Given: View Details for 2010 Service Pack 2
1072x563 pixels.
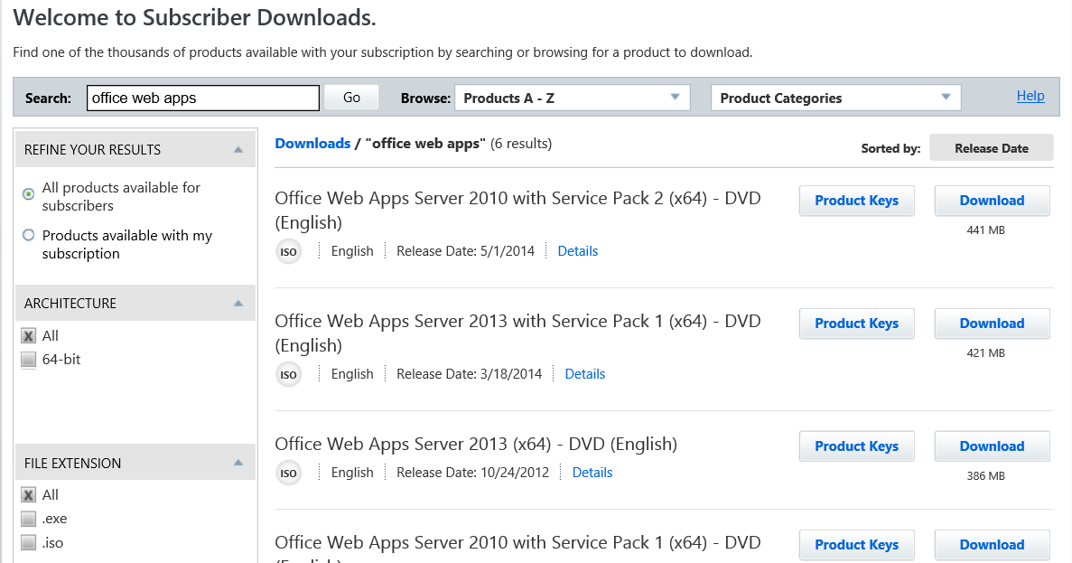Looking at the screenshot, I should [578, 251].
